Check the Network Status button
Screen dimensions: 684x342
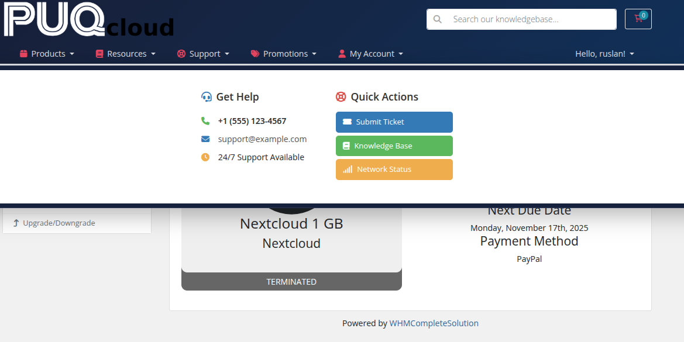pos(394,170)
